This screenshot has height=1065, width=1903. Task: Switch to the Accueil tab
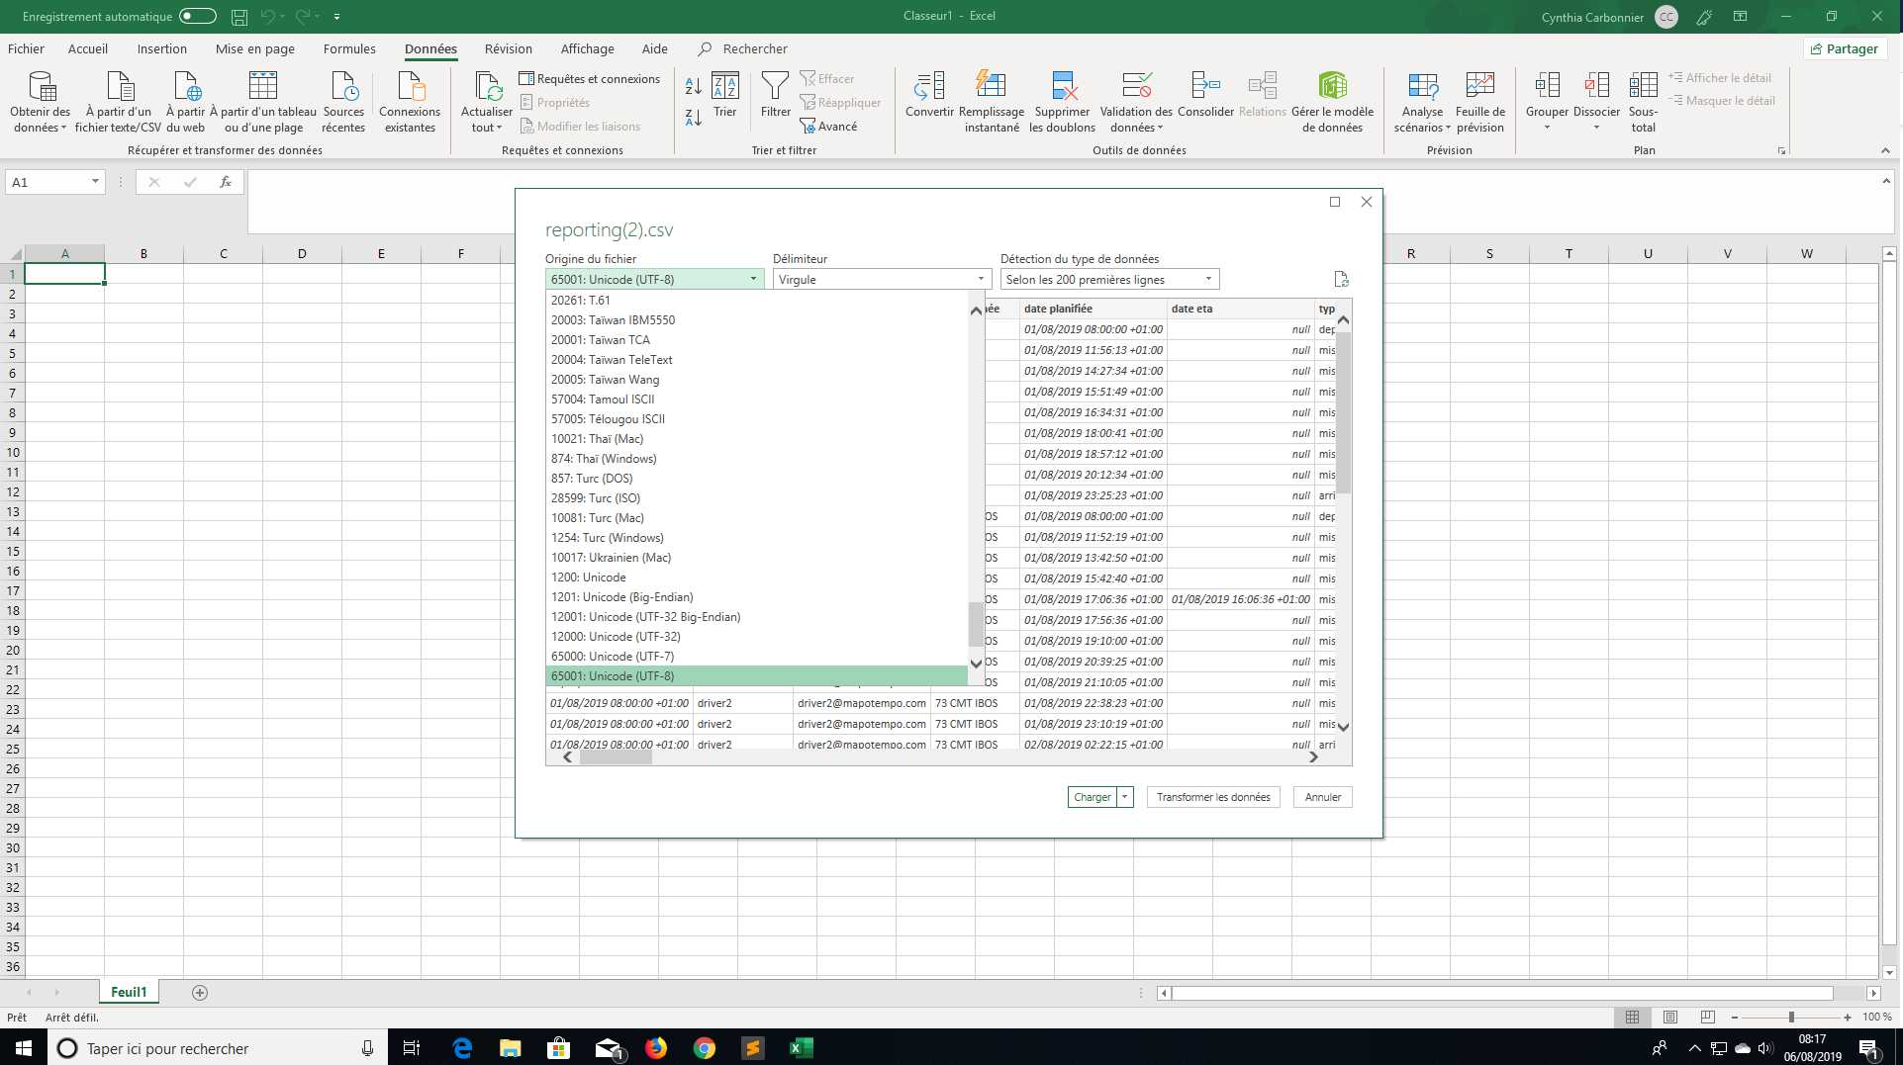click(88, 48)
